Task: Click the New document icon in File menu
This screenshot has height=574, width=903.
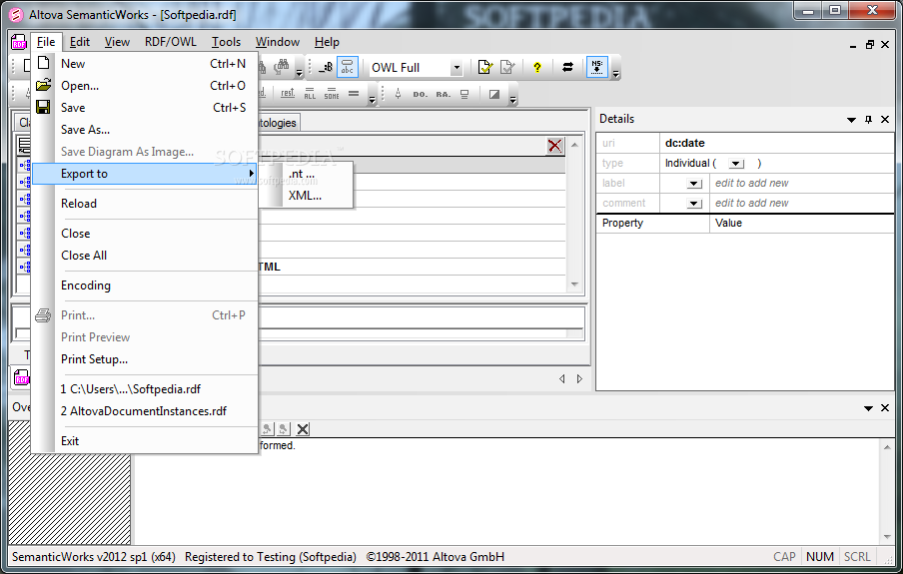Action: (43, 63)
